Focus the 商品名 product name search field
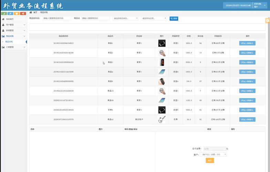 [95, 18]
